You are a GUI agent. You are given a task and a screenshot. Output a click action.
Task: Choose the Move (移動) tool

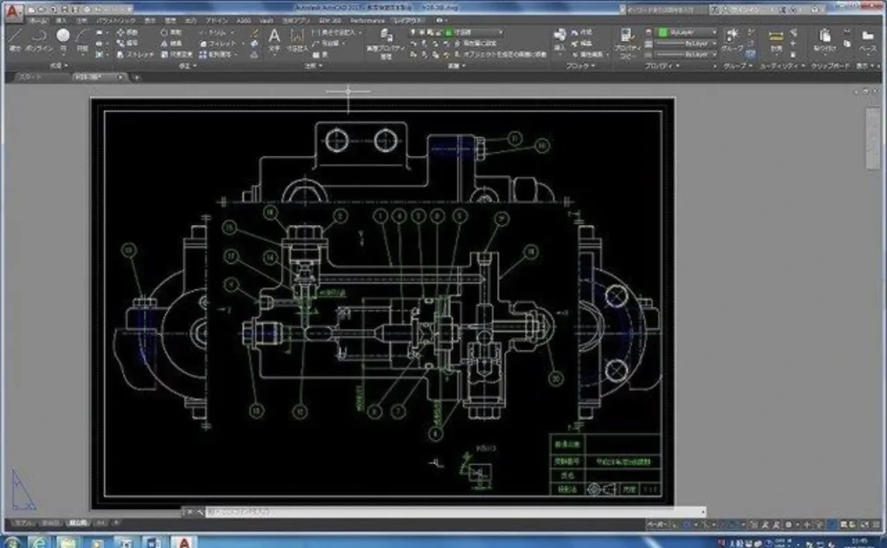point(127,32)
